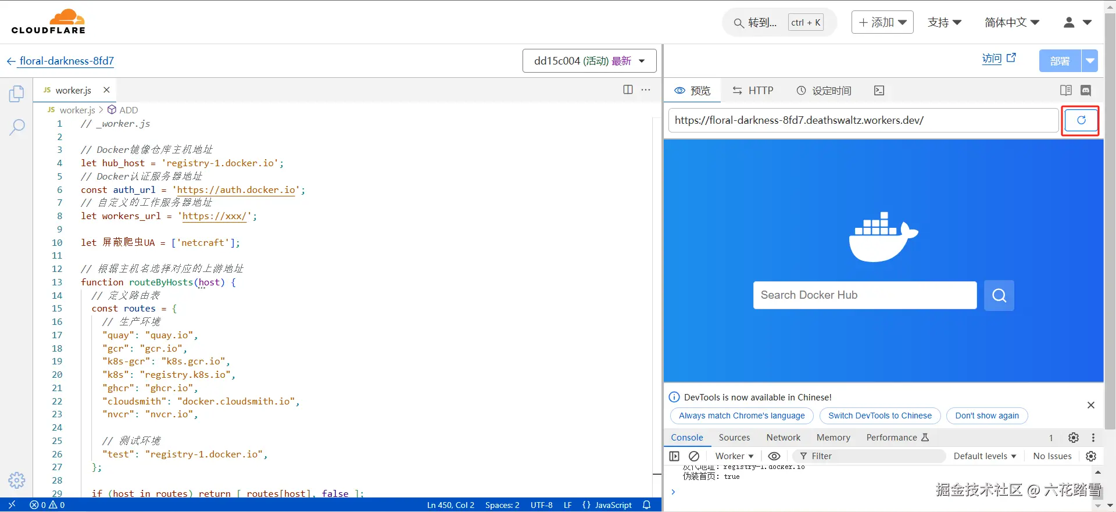Reload the preview with refresh icon
This screenshot has height=512, width=1116.
[1081, 120]
